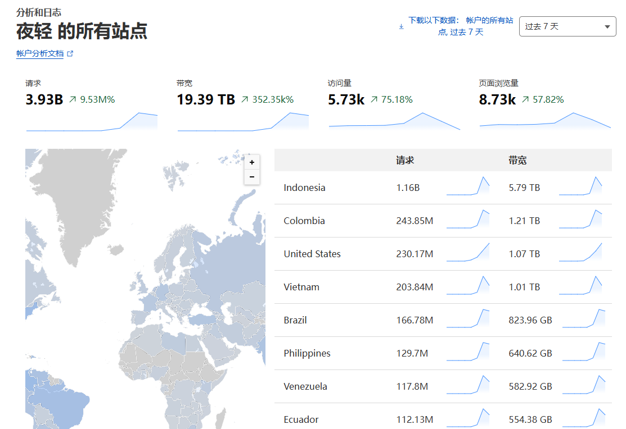Click the 请求 column header
The height and width of the screenshot is (429, 626).
tap(405, 160)
